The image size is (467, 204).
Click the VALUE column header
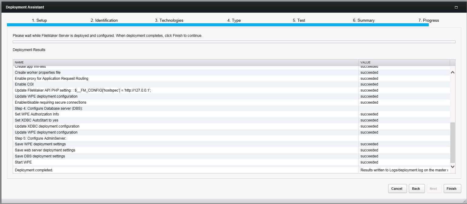[x=404, y=63]
